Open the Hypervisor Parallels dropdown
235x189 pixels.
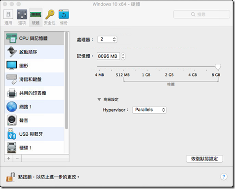(149, 110)
